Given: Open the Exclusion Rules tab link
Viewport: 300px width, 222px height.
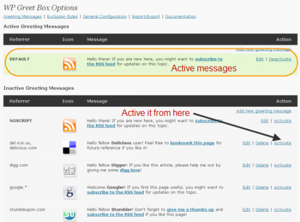Looking at the screenshot, I should point(62,17).
